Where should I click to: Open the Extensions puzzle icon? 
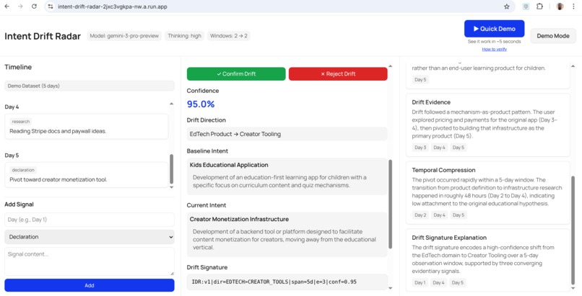point(539,6)
